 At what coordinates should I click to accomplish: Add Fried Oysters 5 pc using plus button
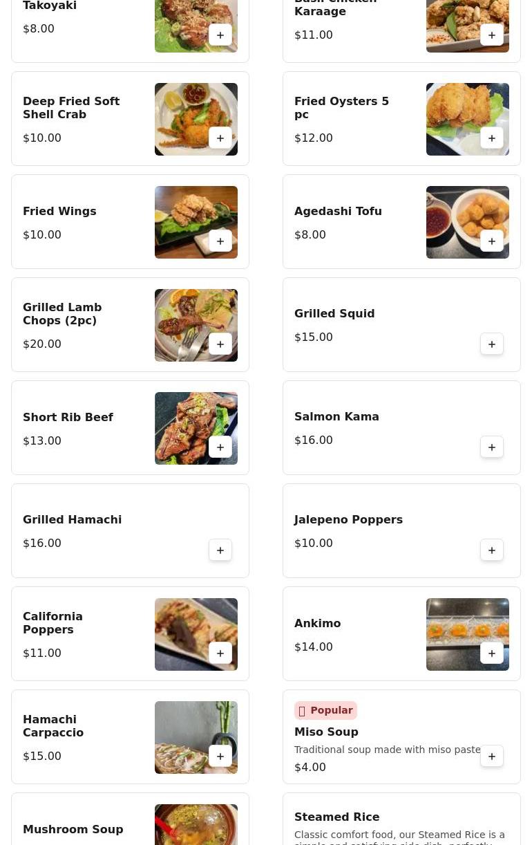pyautogui.click(x=492, y=138)
